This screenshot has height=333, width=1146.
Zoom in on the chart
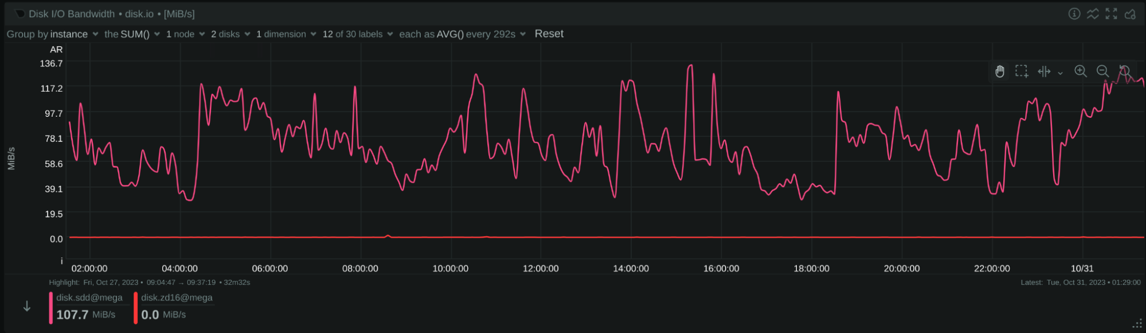pos(1081,72)
